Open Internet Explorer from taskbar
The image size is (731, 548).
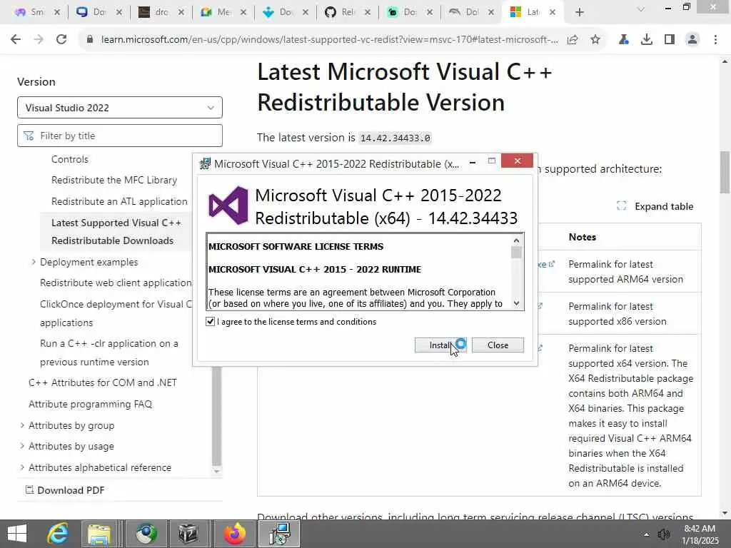[x=58, y=534]
